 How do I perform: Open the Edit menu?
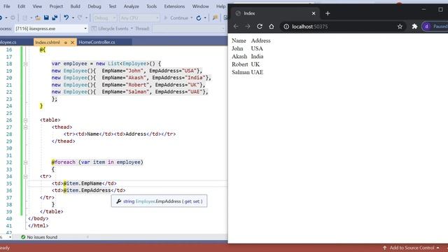point(22,6)
